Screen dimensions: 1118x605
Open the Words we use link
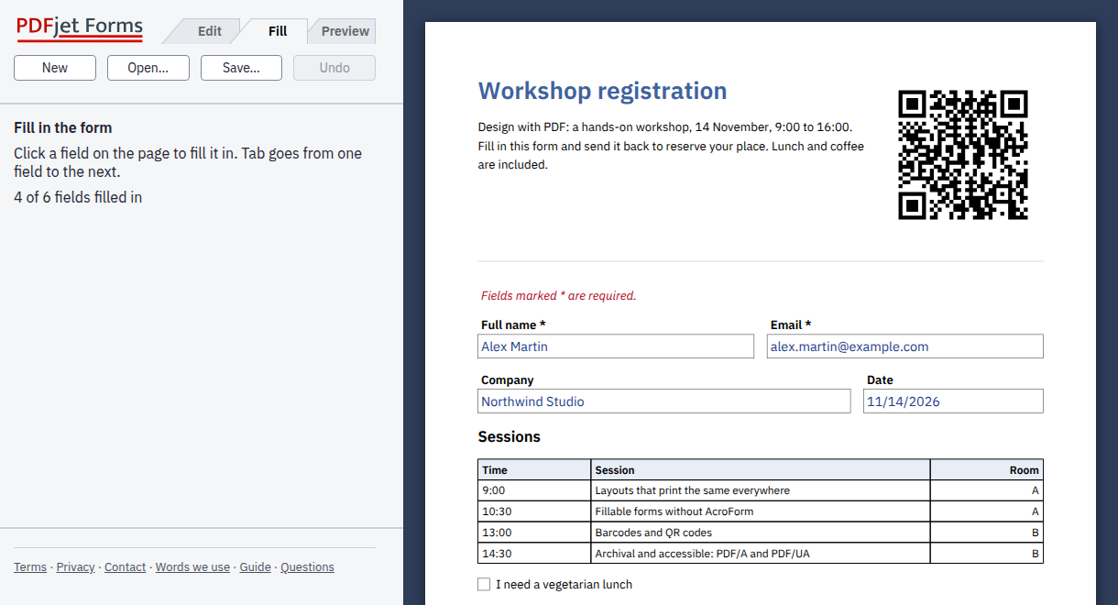tap(192, 567)
